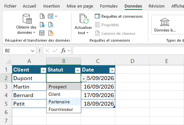Open the Fichier tab
Image resolution: width=184 pixels, height=125 pixels.
10,6
